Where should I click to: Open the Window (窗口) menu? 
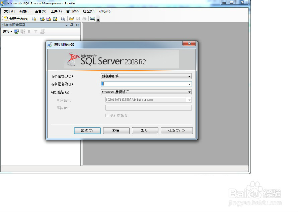tap(72, 11)
